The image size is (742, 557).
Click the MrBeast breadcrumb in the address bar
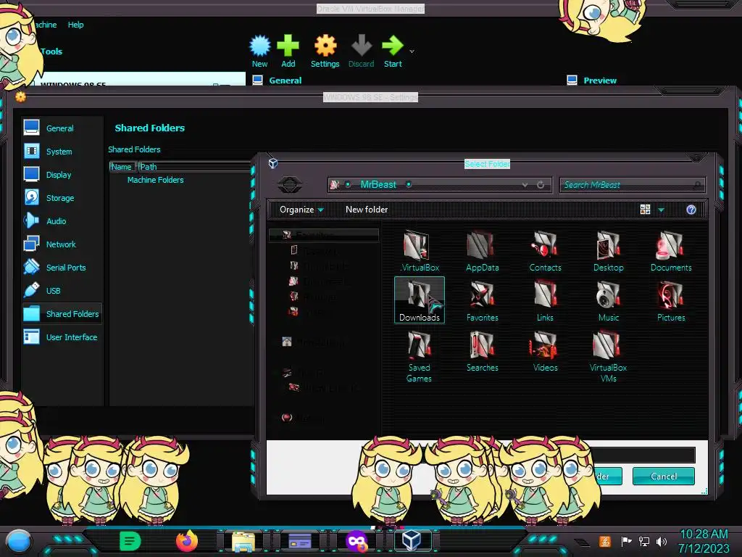coord(378,184)
